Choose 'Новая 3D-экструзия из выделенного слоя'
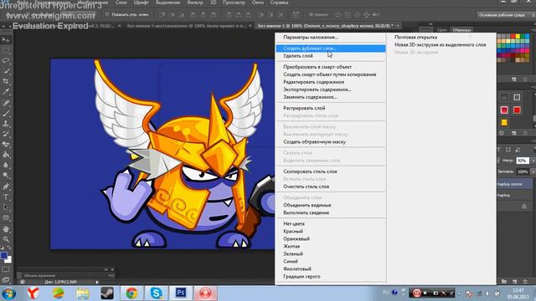The height and width of the screenshot is (301, 536). 441,44
